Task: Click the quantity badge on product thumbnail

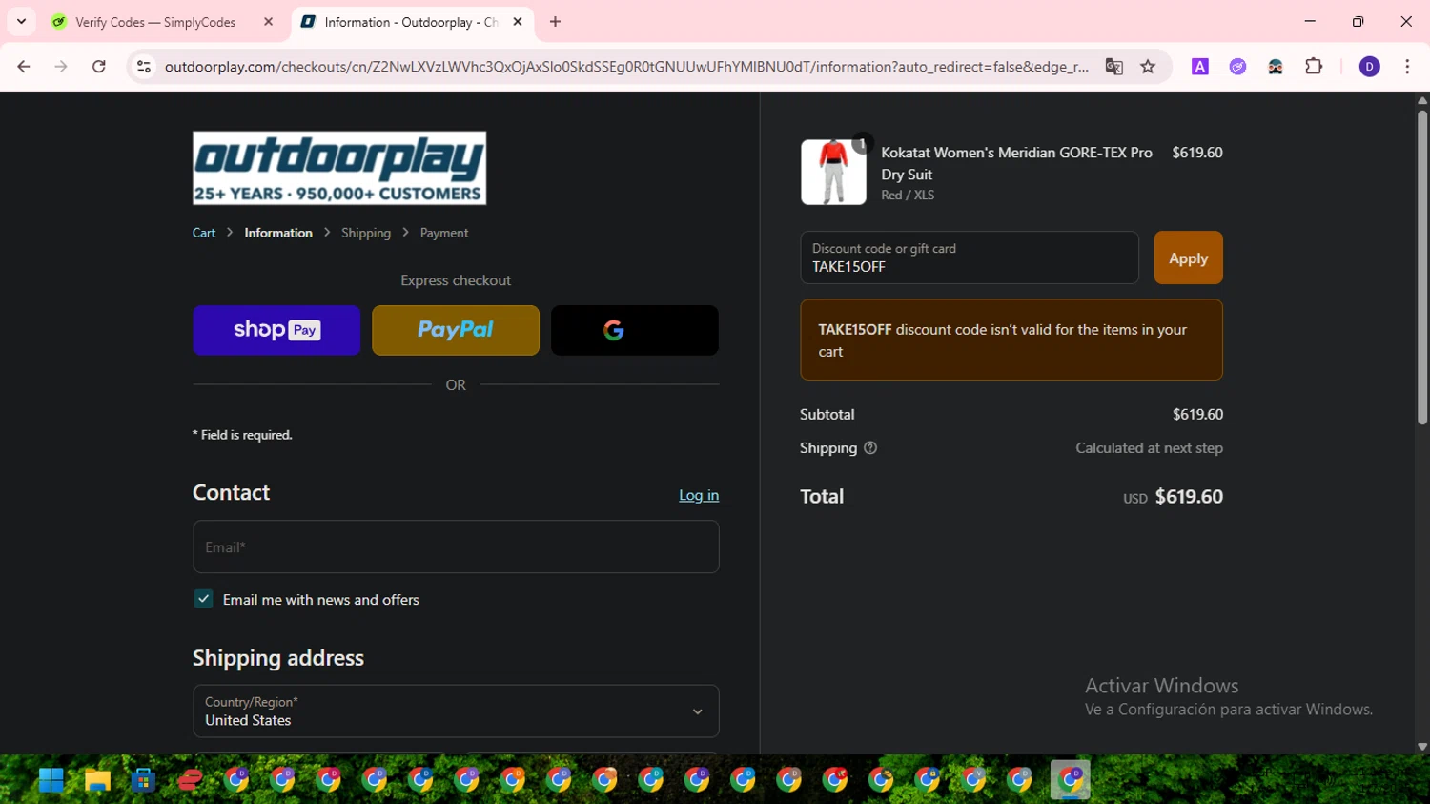Action: [x=862, y=143]
